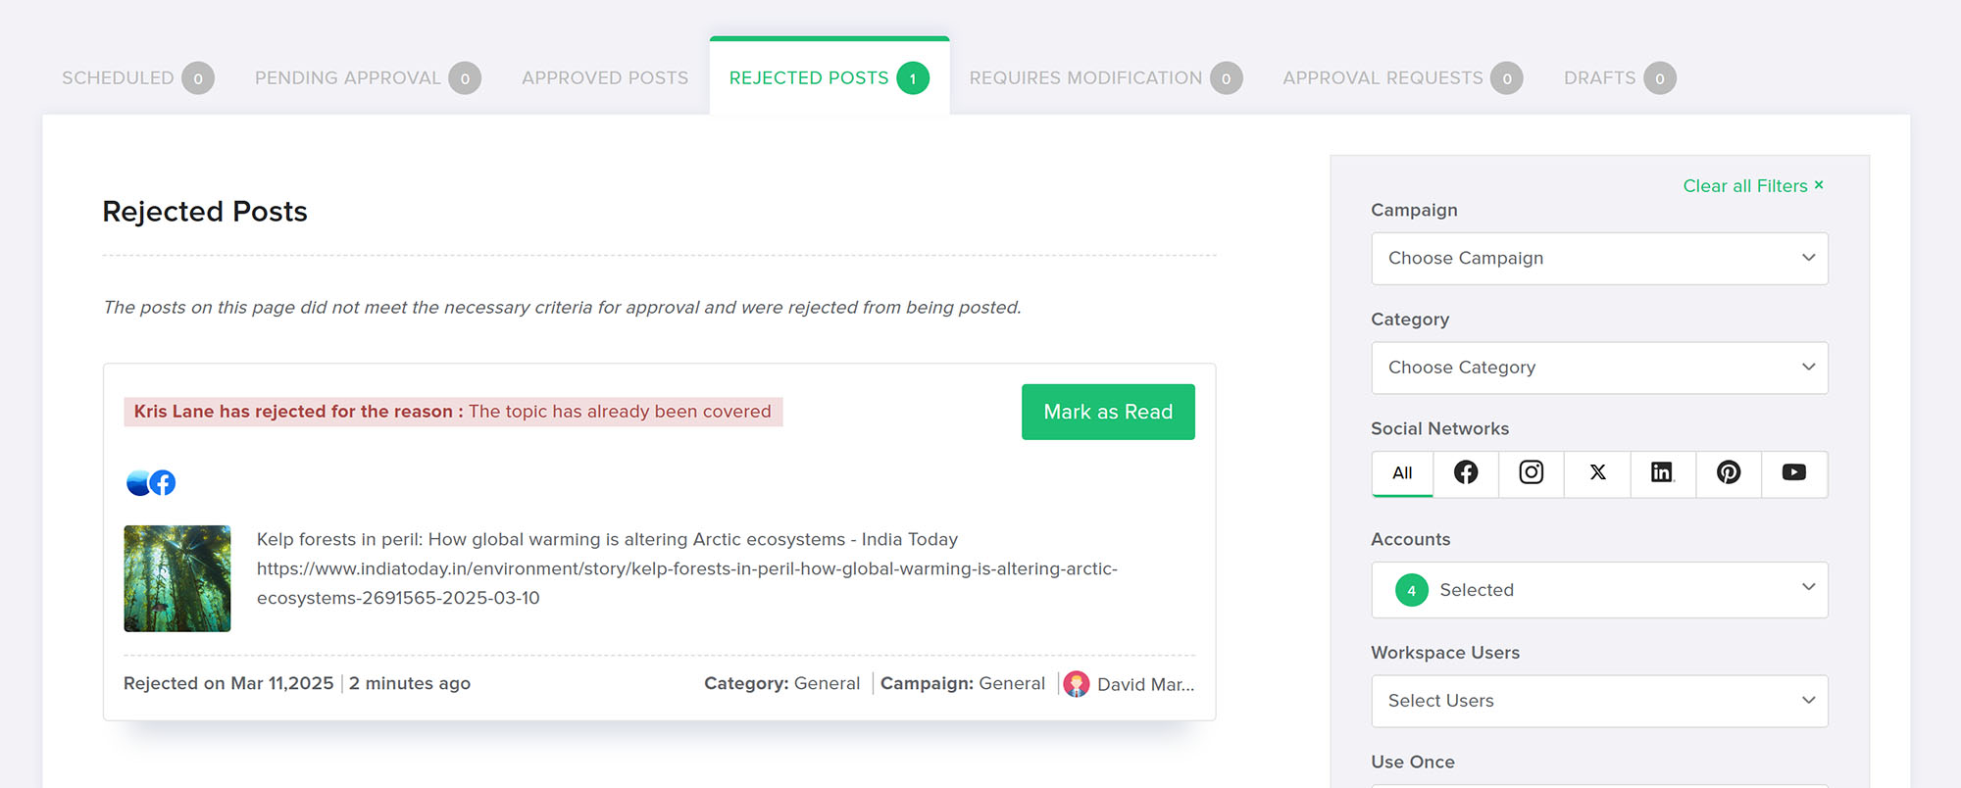Click Clear all Filters link

[1752, 186]
